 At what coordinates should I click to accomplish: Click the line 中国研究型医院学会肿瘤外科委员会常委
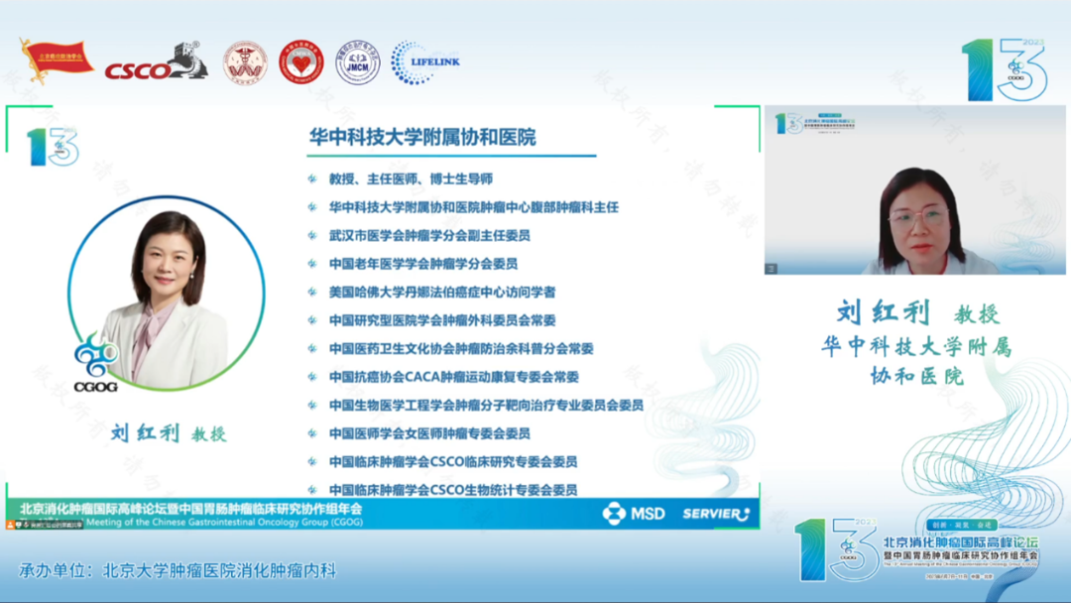pos(442,320)
